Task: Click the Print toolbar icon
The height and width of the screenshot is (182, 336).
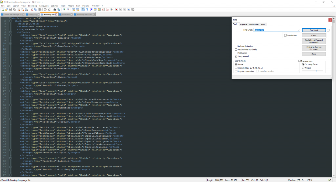Action: click(x=26, y=9)
